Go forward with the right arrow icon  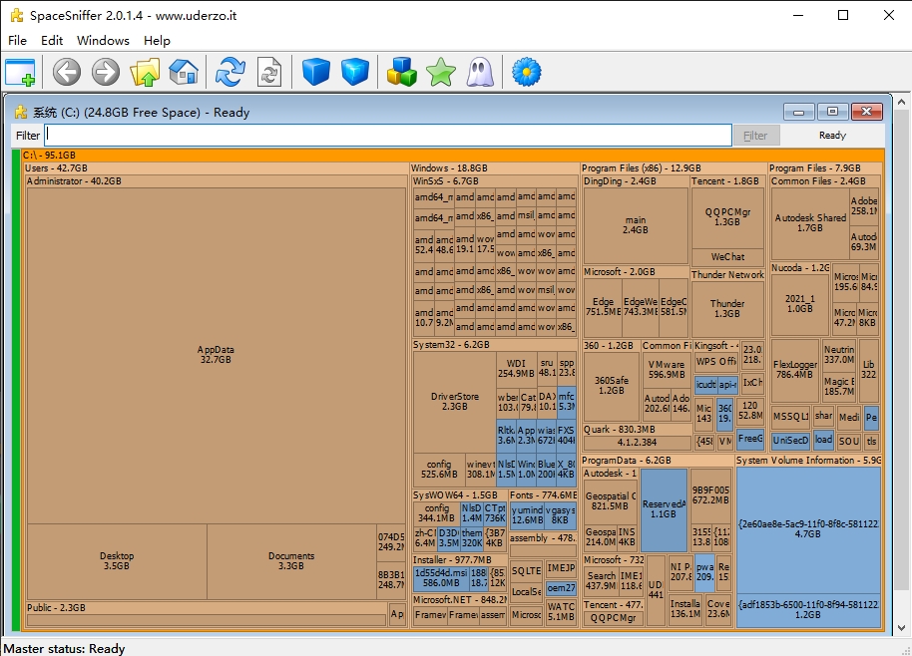coord(105,72)
